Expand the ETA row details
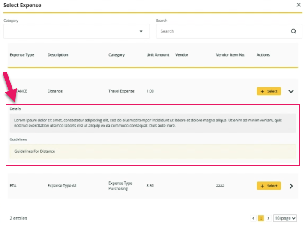305x226 pixels. (x=291, y=186)
